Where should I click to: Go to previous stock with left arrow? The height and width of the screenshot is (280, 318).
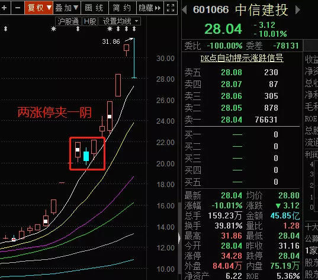point(184,9)
